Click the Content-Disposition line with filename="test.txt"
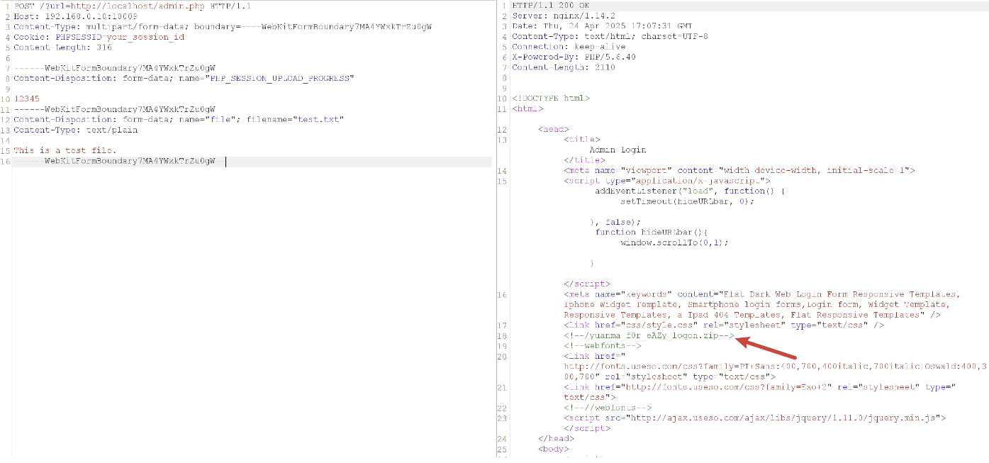This screenshot has width=989, height=463. click(x=179, y=120)
